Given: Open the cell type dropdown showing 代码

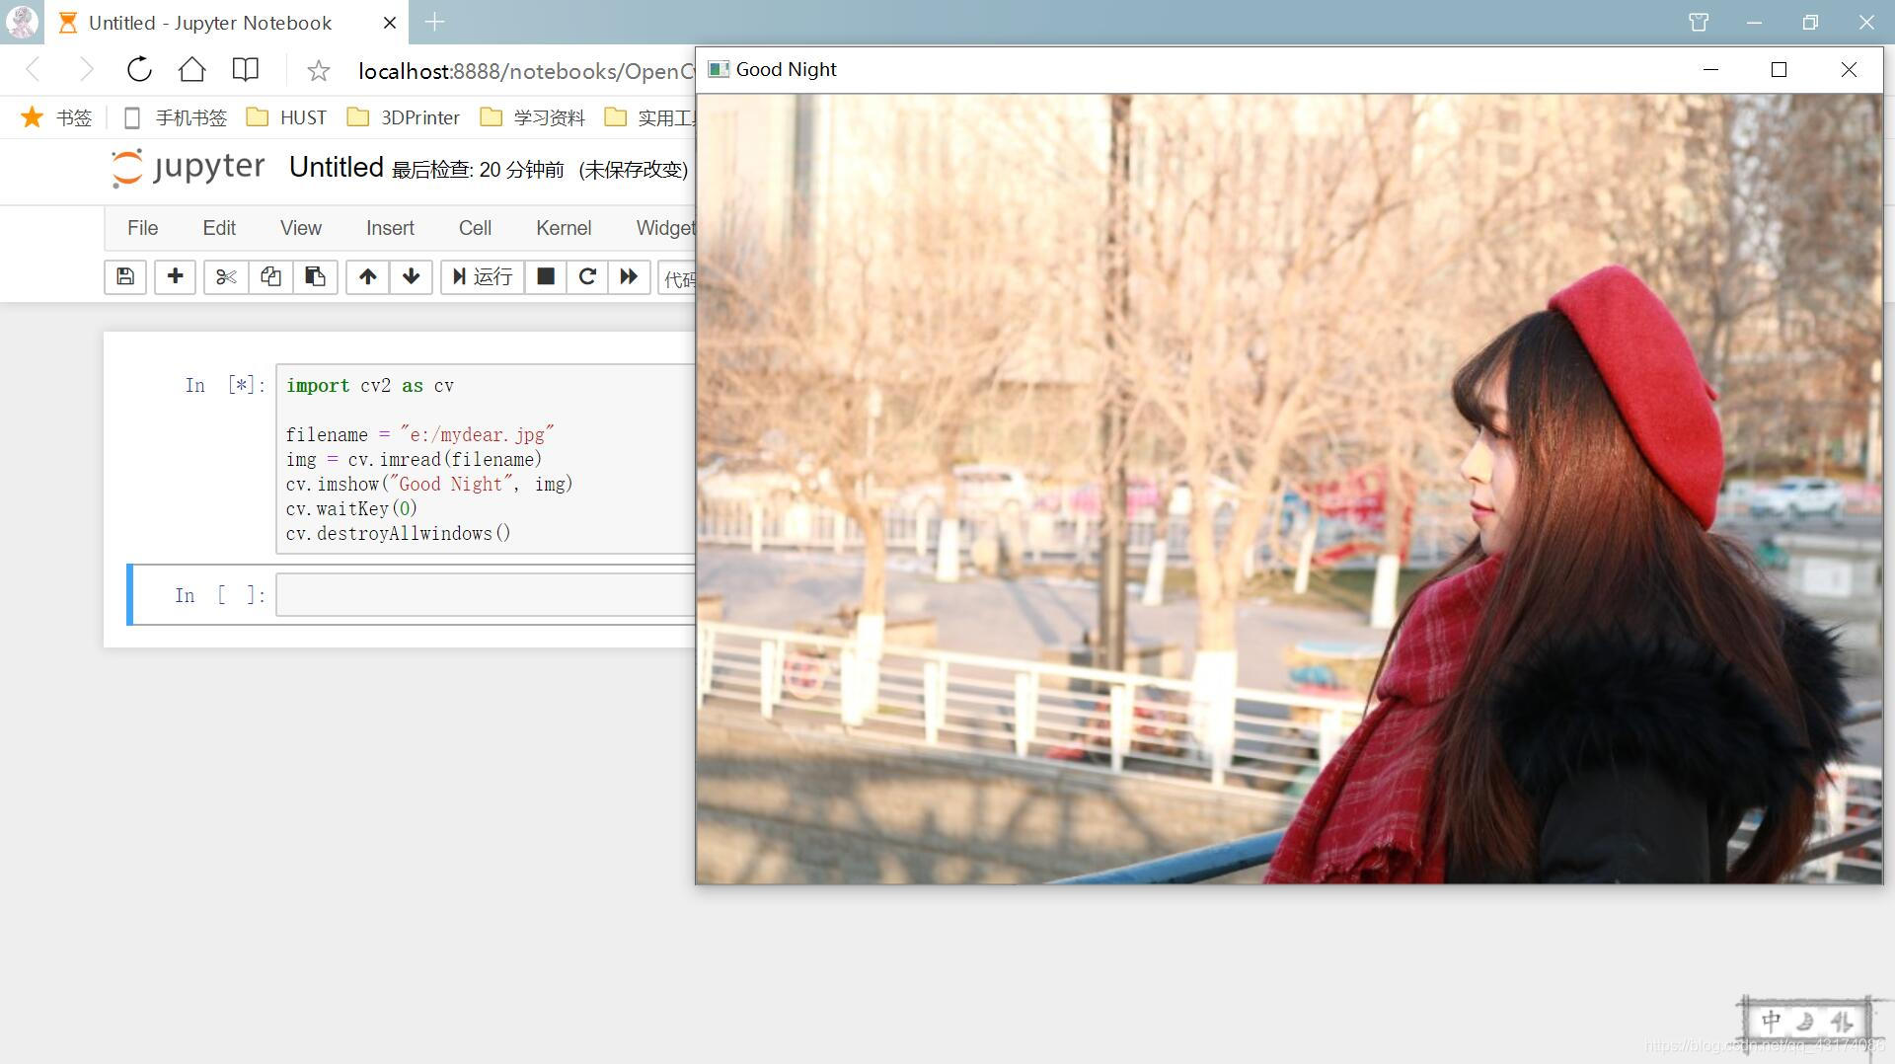Looking at the screenshot, I should click(681, 279).
